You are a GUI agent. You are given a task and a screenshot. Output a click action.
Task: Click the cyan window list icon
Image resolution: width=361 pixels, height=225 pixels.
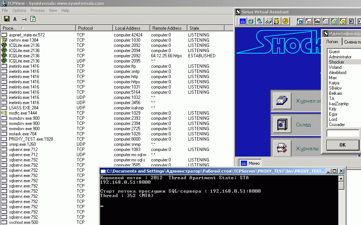(300, 22)
